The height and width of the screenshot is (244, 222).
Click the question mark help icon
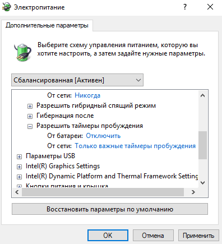[x=185, y=7]
